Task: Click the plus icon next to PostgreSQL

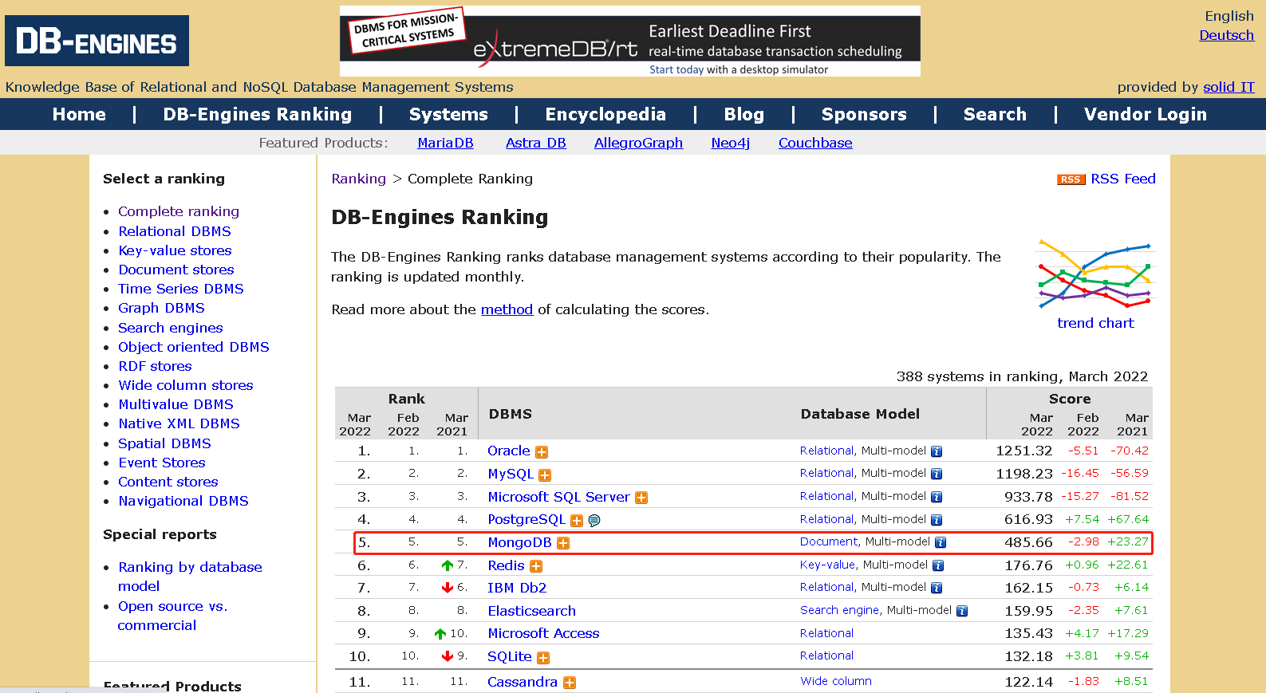Action: click(577, 521)
